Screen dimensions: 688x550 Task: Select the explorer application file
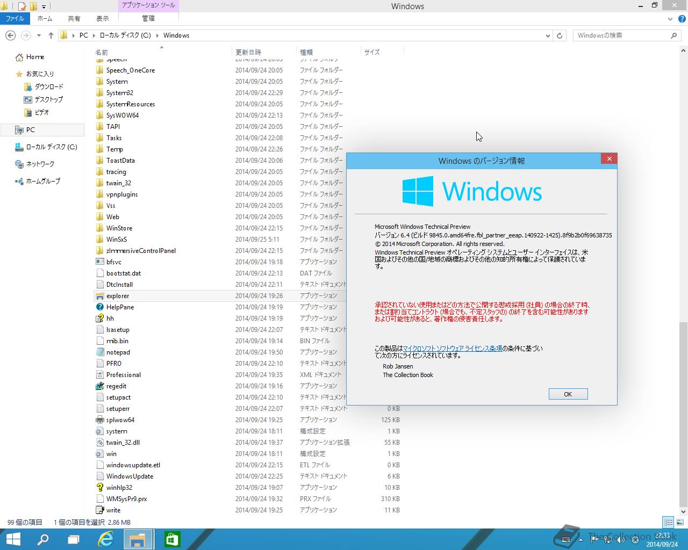(x=118, y=296)
